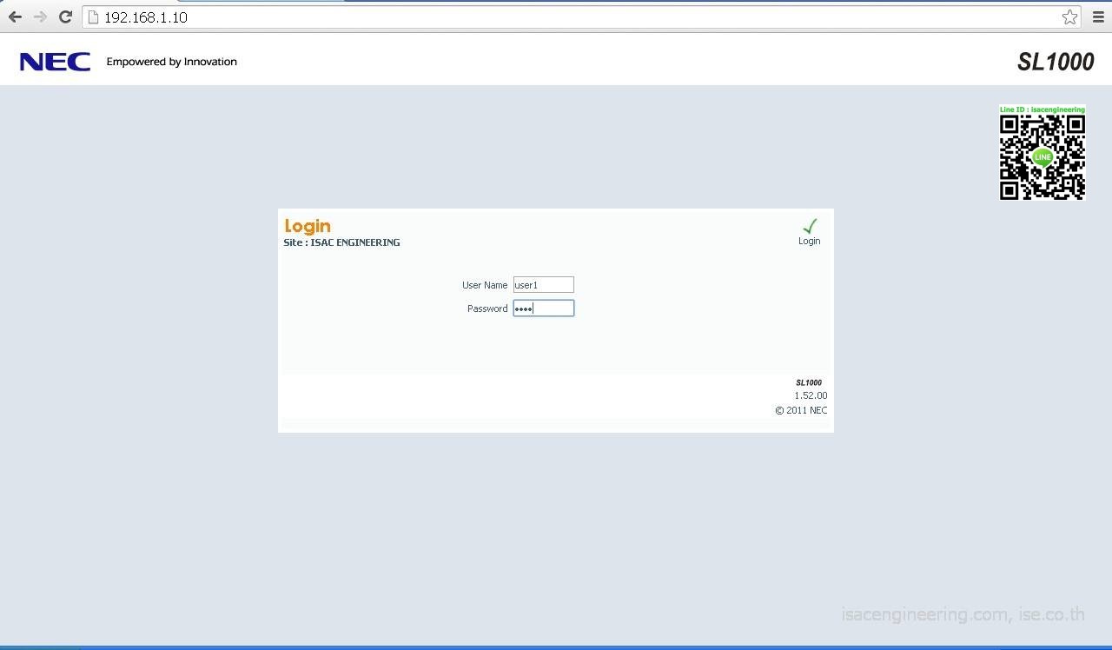Click the Login label under the checkmark
This screenshot has height=650, width=1112.
point(809,242)
